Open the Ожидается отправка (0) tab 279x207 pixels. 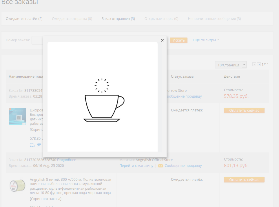(72, 19)
